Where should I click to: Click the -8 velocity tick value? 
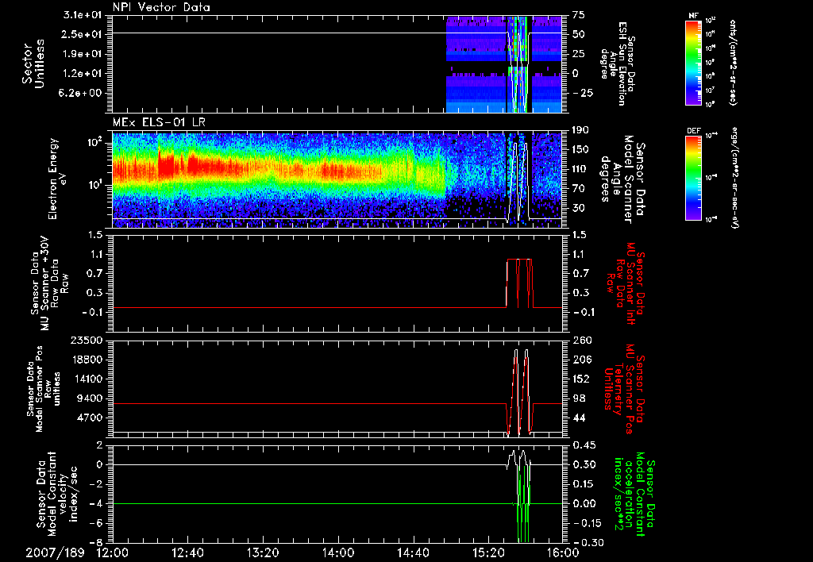coord(98,542)
